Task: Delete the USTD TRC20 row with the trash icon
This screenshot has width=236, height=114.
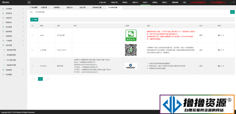Action: 223,50
